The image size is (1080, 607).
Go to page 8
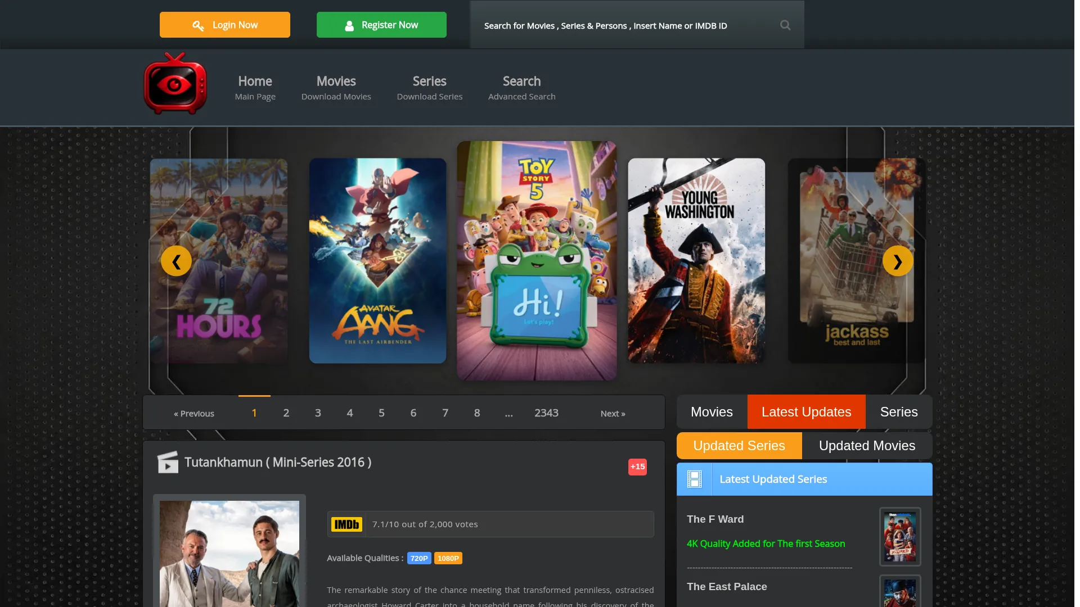tap(477, 413)
